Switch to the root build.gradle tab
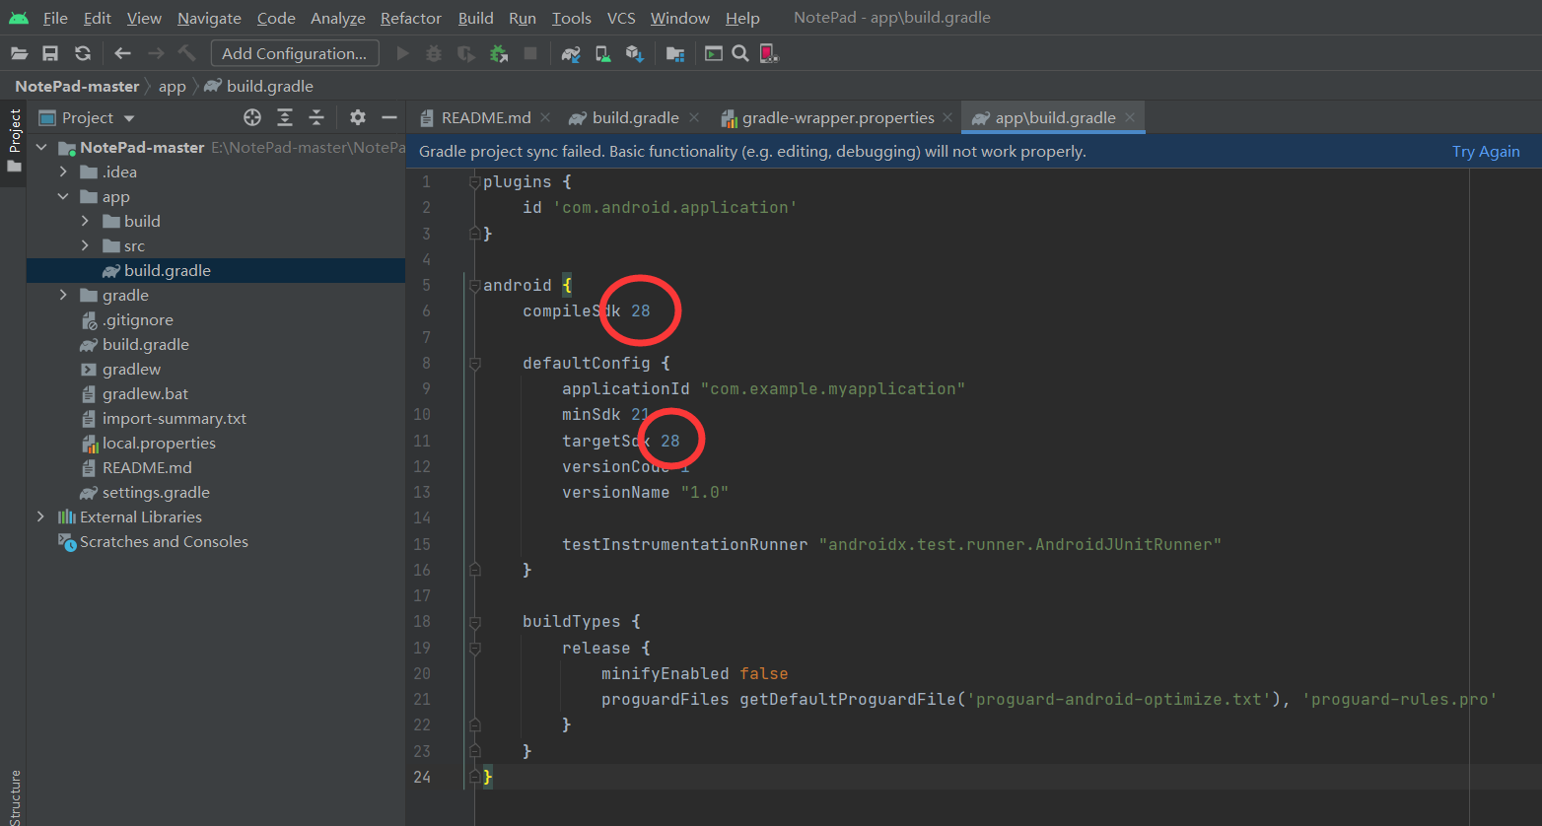Image resolution: width=1542 pixels, height=826 pixels. (636, 117)
